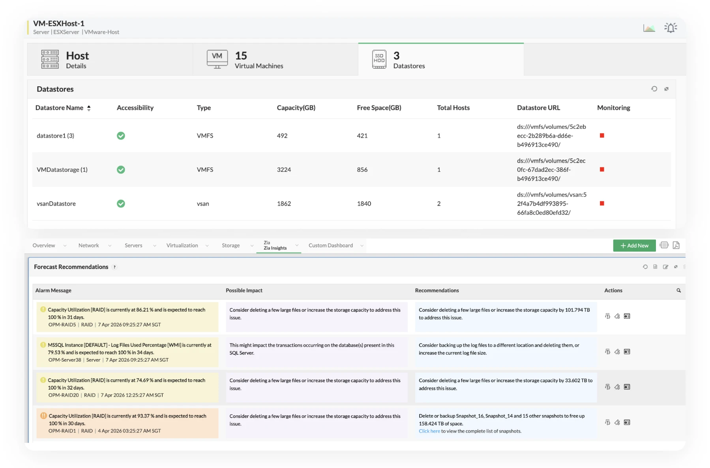Click the export report icon in Forecast widget

[x=655, y=267]
